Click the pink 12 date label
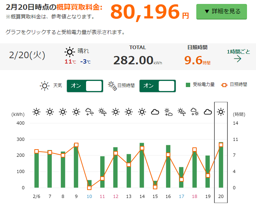The height and width of the screenshot is (207, 256). [116, 197]
